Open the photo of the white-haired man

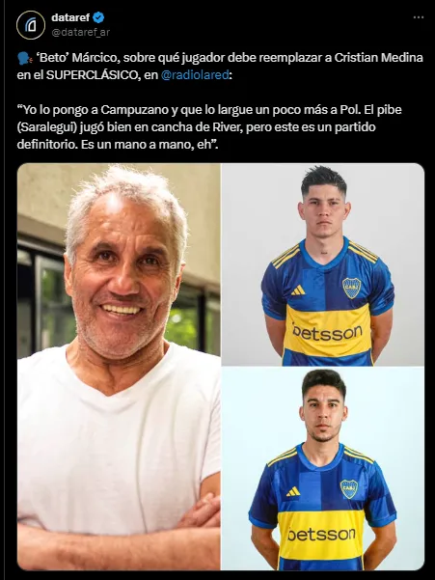tap(119, 366)
